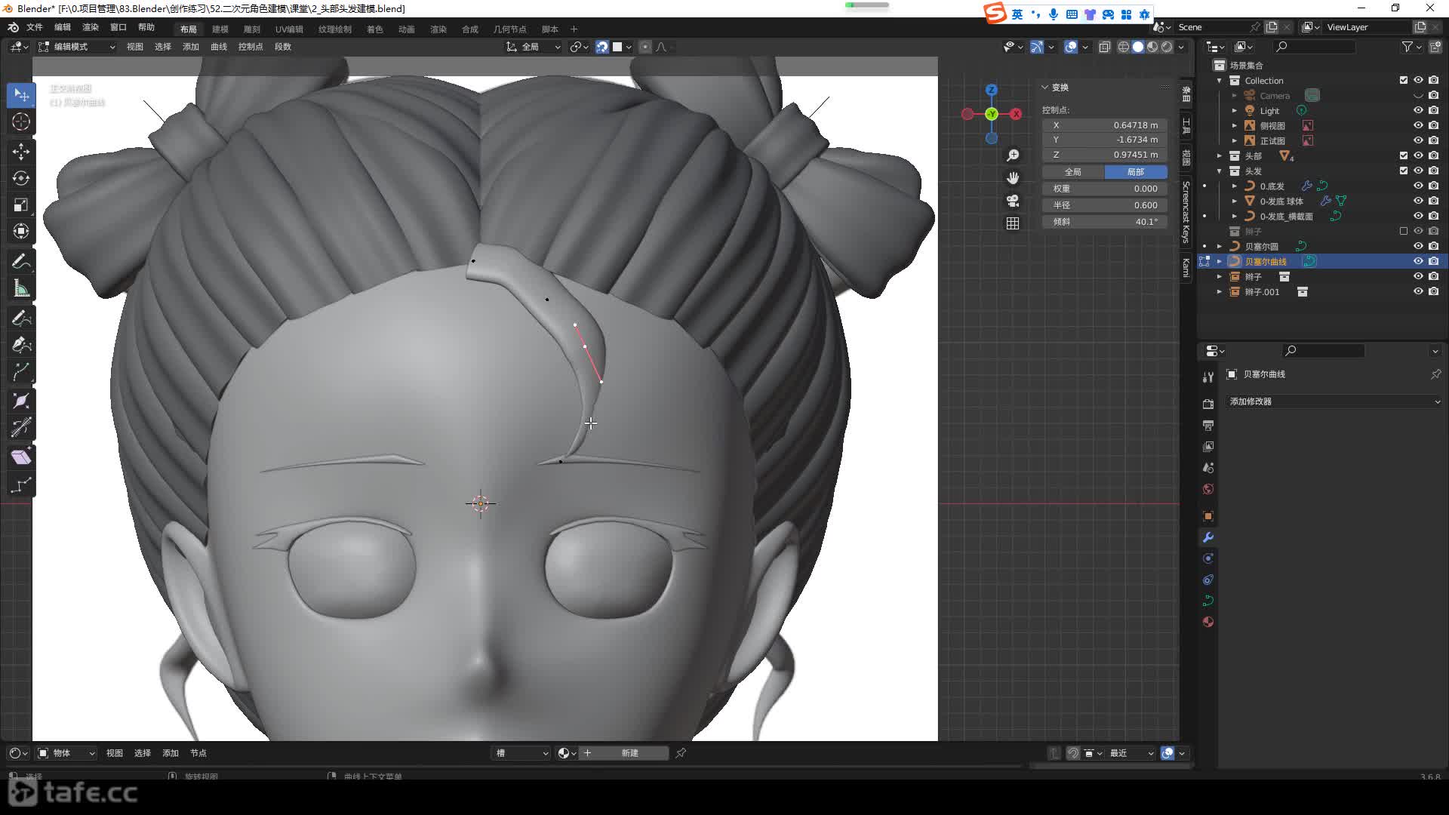Enable the disabled 辫子 collection checkbox
The width and height of the screenshot is (1449, 815).
[1404, 231]
